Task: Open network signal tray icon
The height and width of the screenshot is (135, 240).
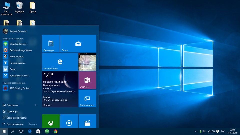Action: 209,131
